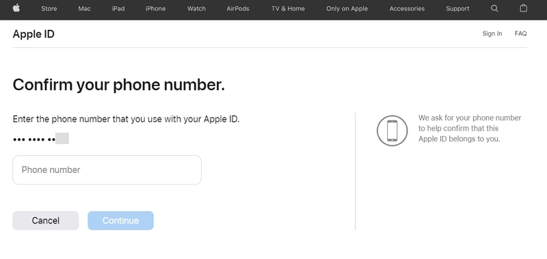
Task: Choose Support in the navigation bar
Action: pyautogui.click(x=457, y=9)
